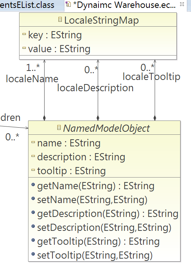Select the value attribute icon
The height and width of the screenshot is (265, 191).
tap(24, 48)
